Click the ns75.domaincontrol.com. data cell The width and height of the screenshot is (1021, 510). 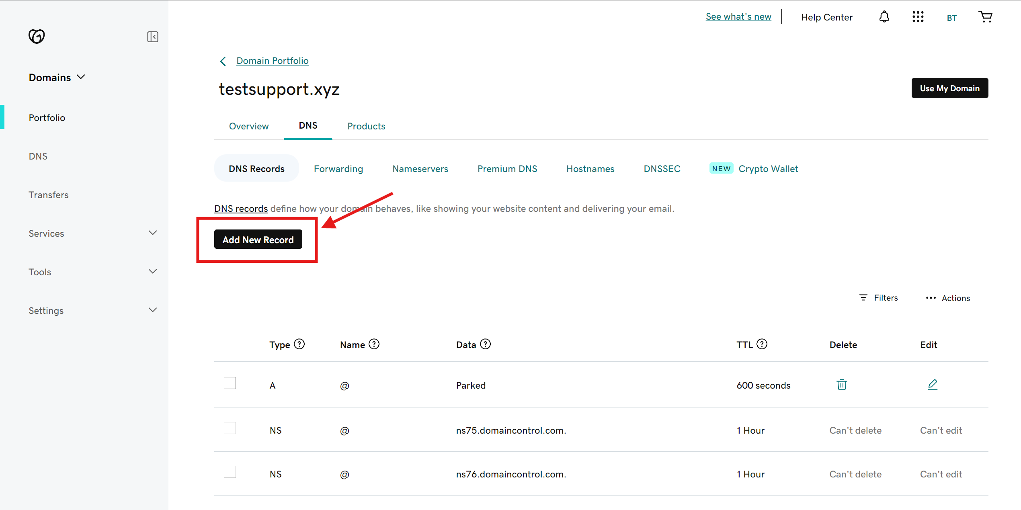click(x=511, y=430)
